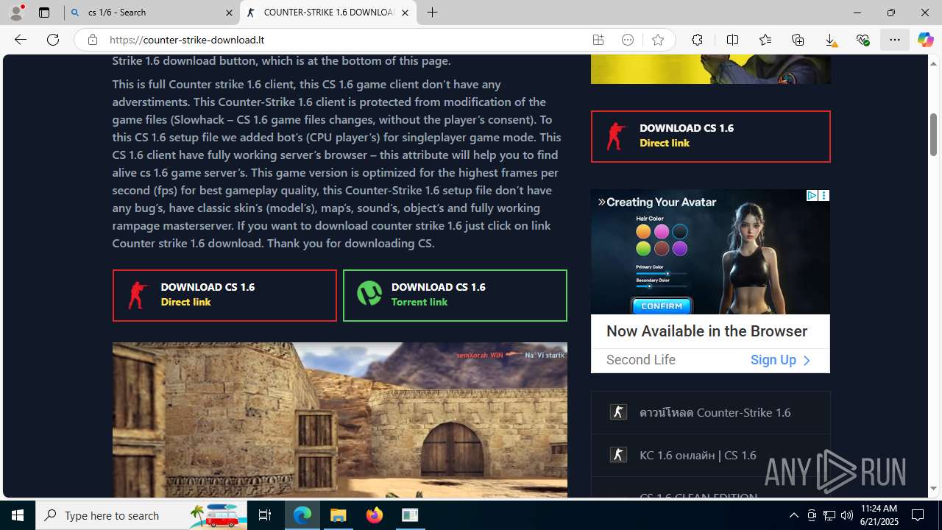Open Split screen view
This screenshot has height=530, width=942.
732,40
